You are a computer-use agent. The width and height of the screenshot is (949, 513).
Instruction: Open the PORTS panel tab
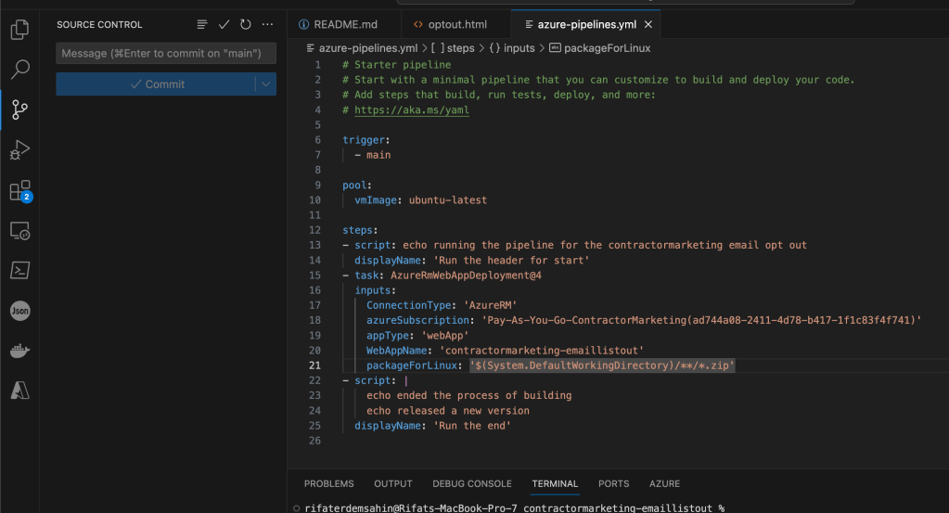click(x=614, y=484)
